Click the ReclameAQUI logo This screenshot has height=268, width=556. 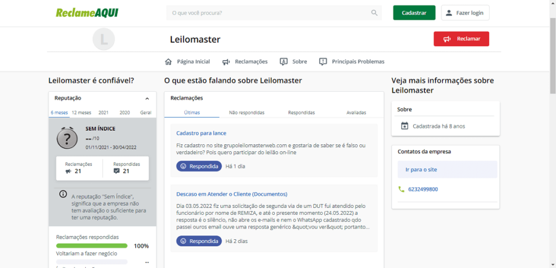tap(87, 12)
